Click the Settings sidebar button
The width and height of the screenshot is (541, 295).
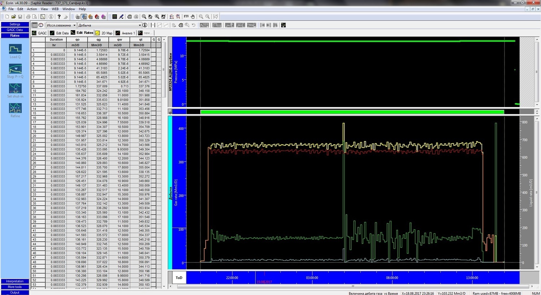[x=15, y=24]
